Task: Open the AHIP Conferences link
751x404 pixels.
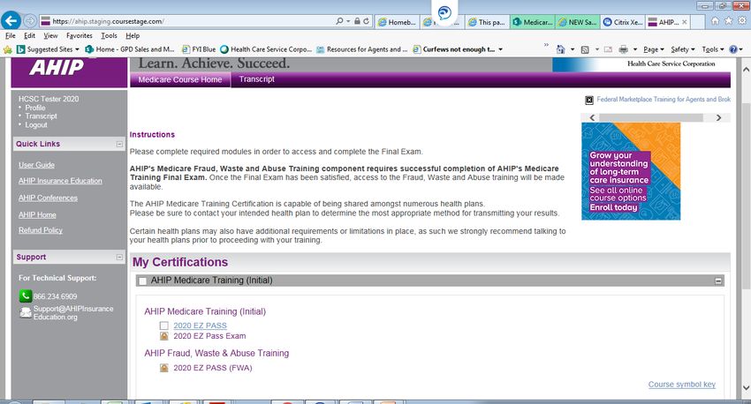Action: pyautogui.click(x=48, y=198)
